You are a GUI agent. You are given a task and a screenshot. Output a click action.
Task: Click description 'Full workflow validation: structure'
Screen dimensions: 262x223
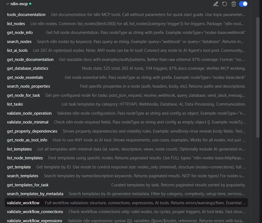[x=145, y=203]
